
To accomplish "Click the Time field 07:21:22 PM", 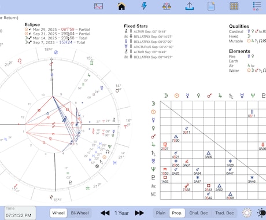I will (x=20, y=213).
